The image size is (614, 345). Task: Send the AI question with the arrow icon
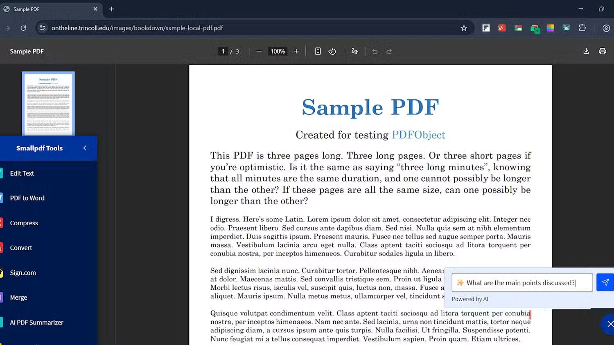pyautogui.click(x=605, y=282)
